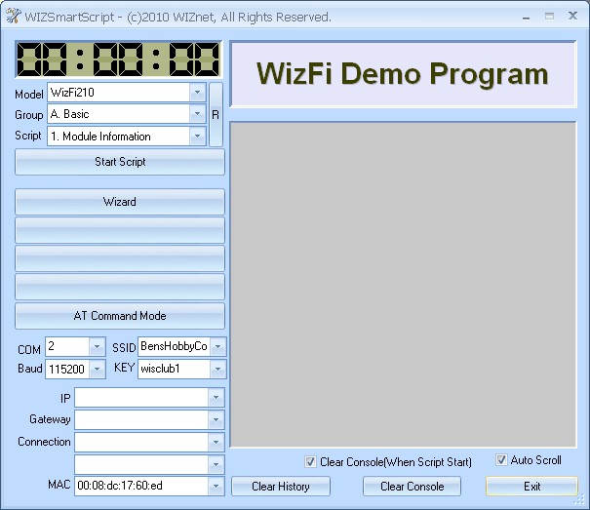Click the R button beside the Group dropdown
The image size is (590, 510).
(x=216, y=114)
